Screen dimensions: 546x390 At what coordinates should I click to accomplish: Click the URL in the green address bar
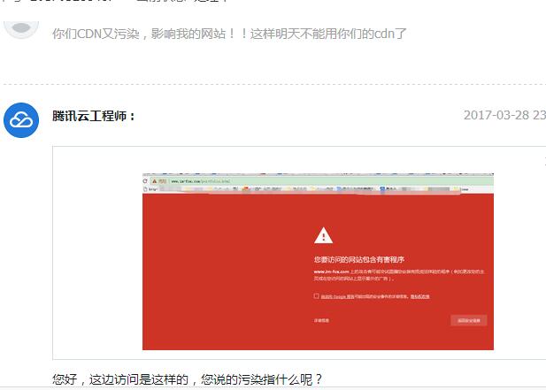coord(201,181)
